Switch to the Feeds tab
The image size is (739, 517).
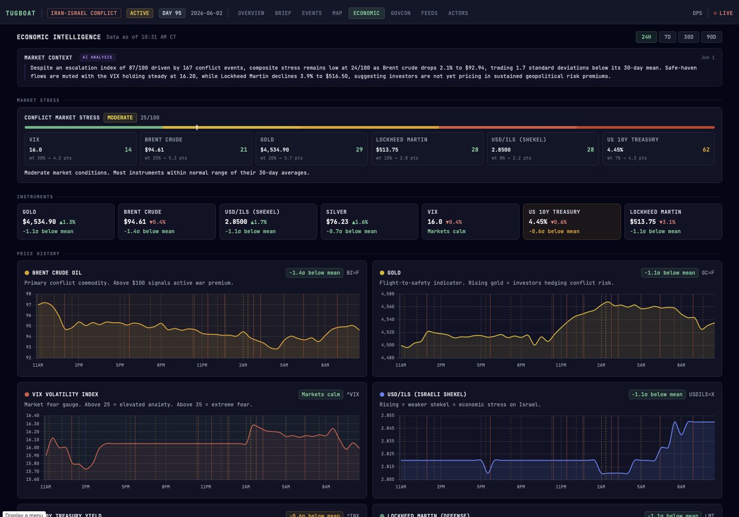point(429,13)
